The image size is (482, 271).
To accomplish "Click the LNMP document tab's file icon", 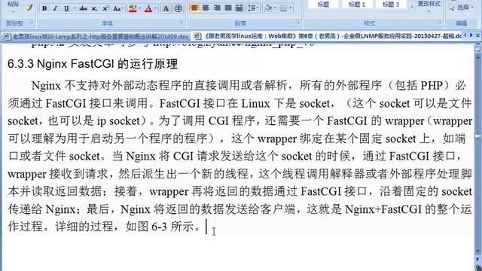I will point(198,36).
